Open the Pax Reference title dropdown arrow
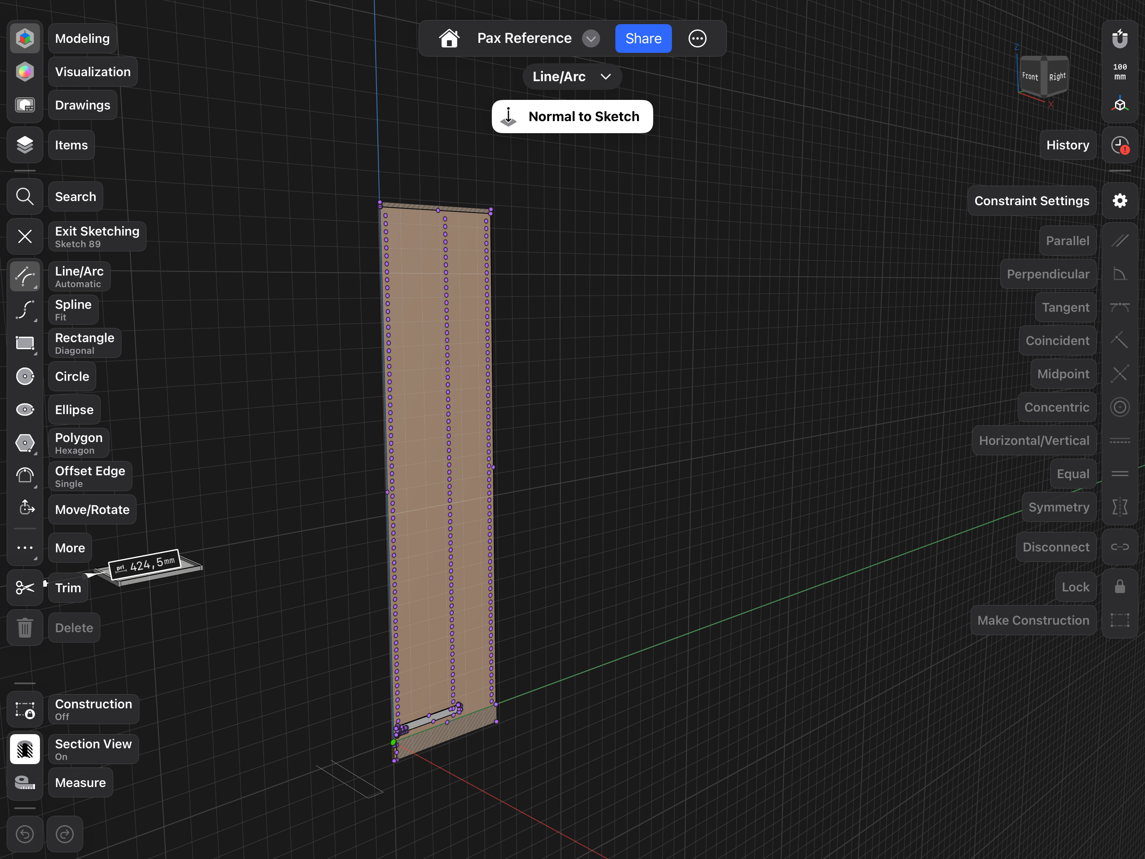1145x859 pixels. (x=591, y=38)
